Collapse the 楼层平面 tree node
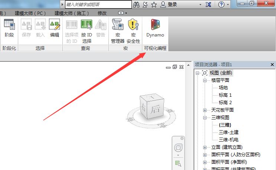Image resolution: width=276 pixels, height=170 pixels. point(205,80)
